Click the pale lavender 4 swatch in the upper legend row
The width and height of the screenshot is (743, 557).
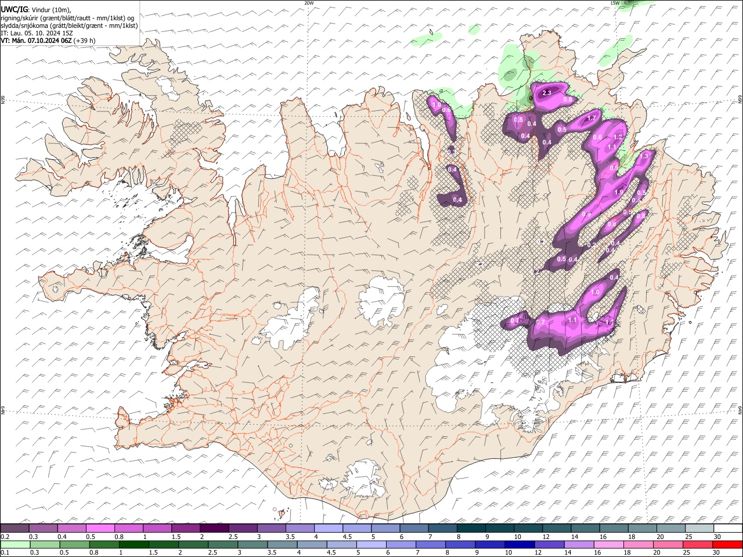pos(329,528)
